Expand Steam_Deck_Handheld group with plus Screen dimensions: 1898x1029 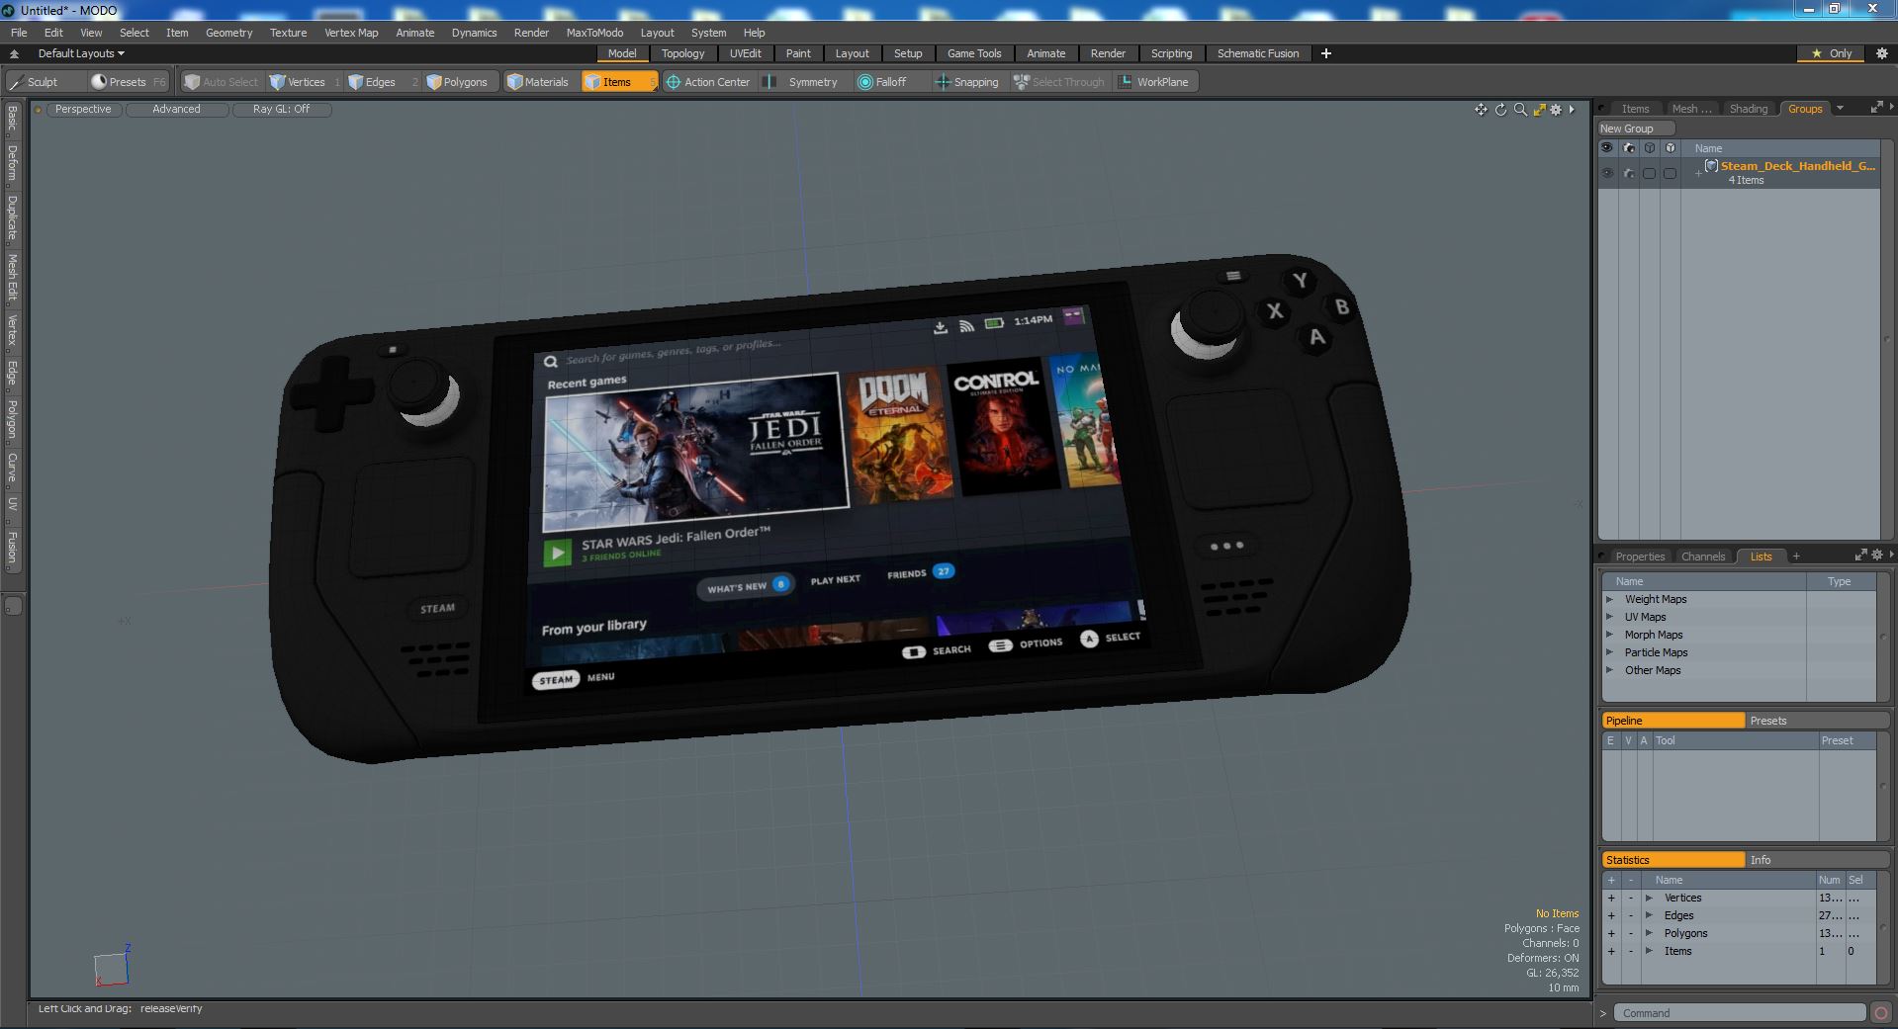coord(1698,173)
